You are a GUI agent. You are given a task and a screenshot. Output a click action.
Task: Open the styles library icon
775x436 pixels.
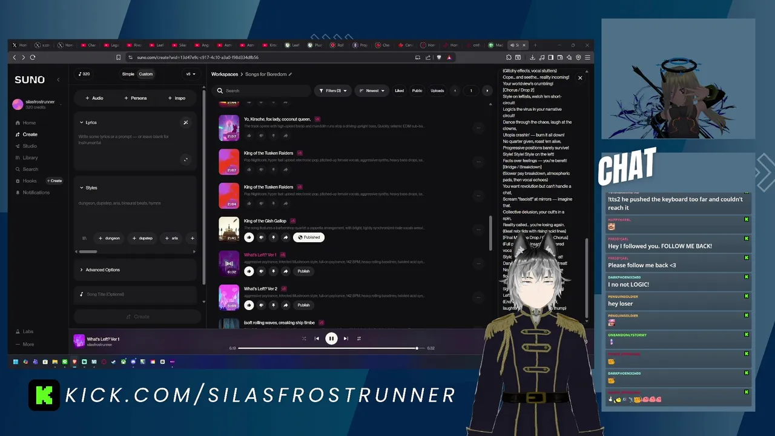coord(84,238)
